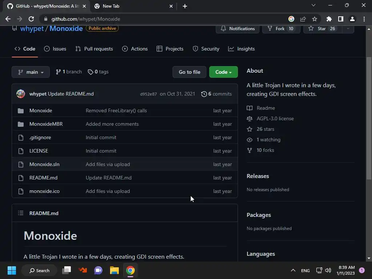The image size is (372, 279).
Task: Switch to the Issues tab
Action: point(55,49)
